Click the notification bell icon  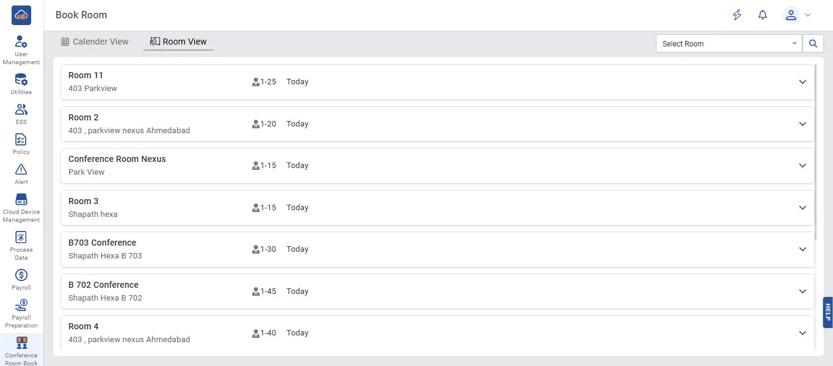tap(763, 15)
